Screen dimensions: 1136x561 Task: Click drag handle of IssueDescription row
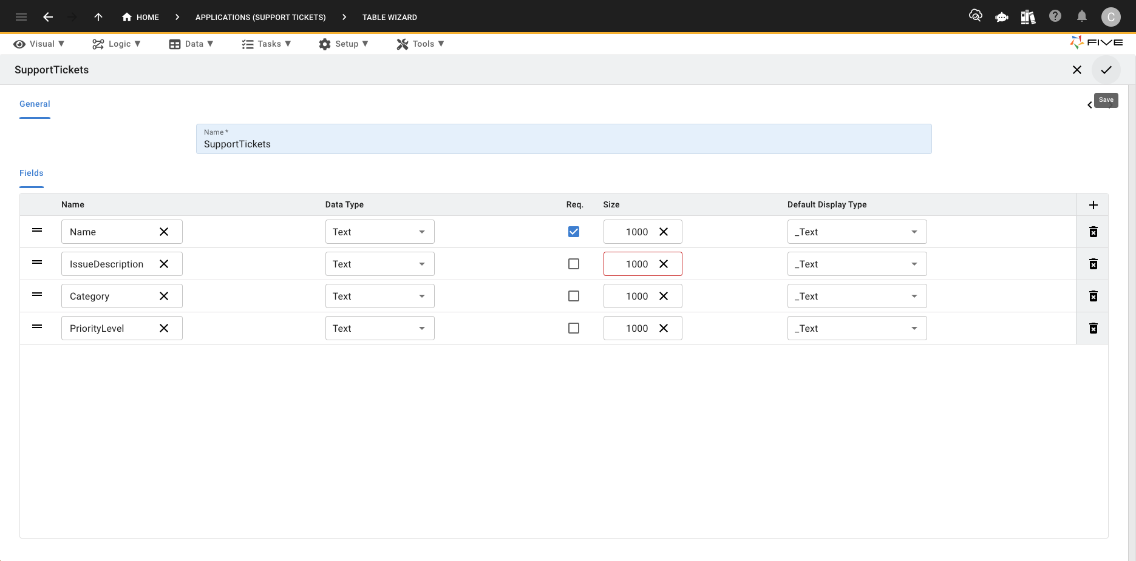click(x=37, y=263)
